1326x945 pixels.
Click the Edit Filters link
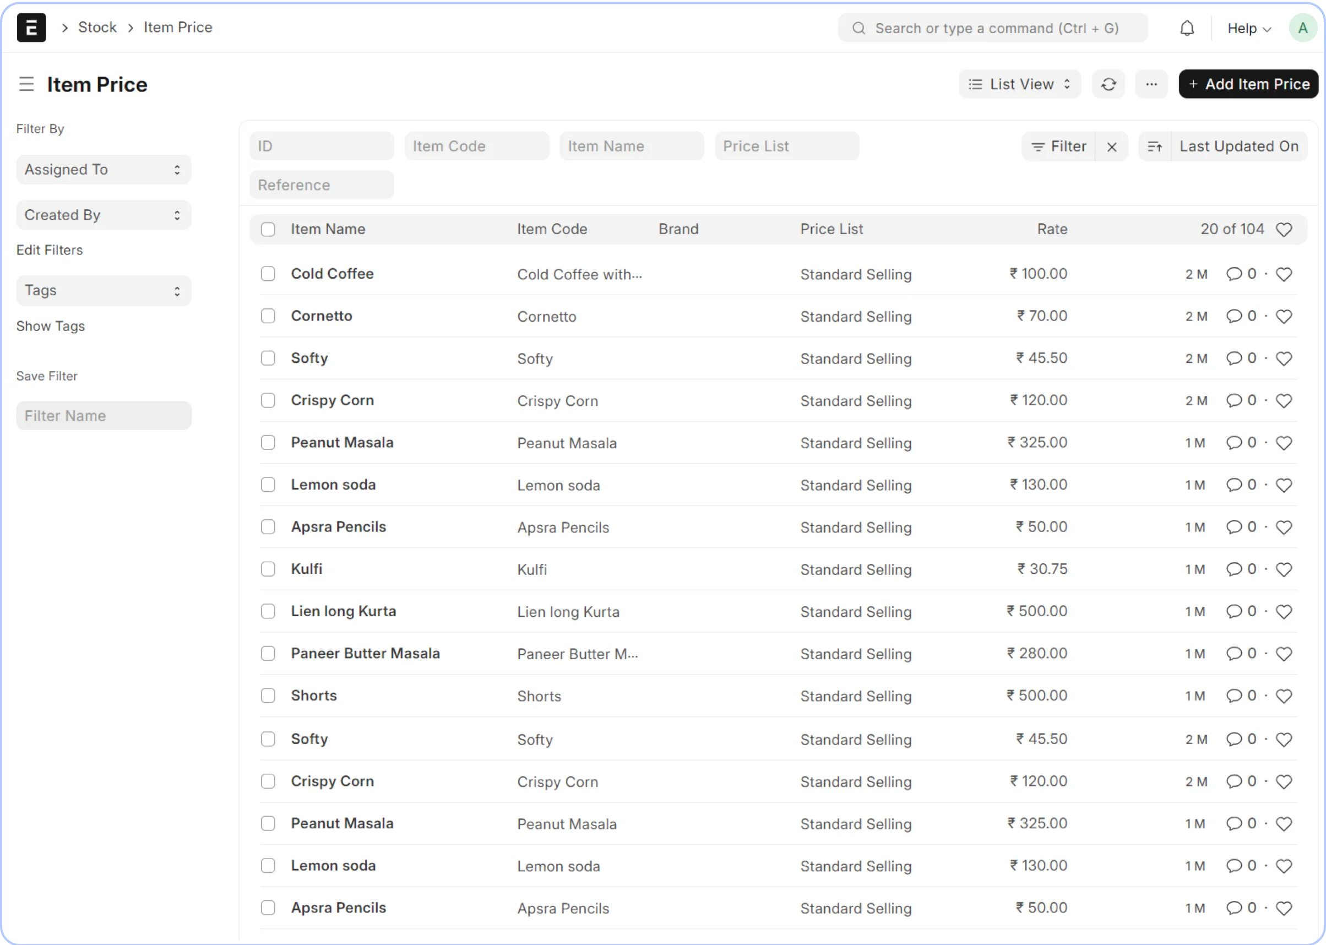click(x=50, y=250)
